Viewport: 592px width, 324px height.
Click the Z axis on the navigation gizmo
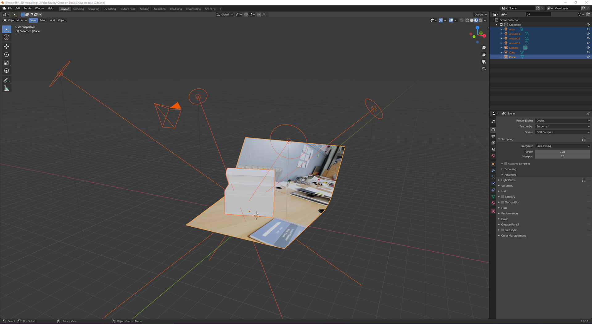click(477, 28)
